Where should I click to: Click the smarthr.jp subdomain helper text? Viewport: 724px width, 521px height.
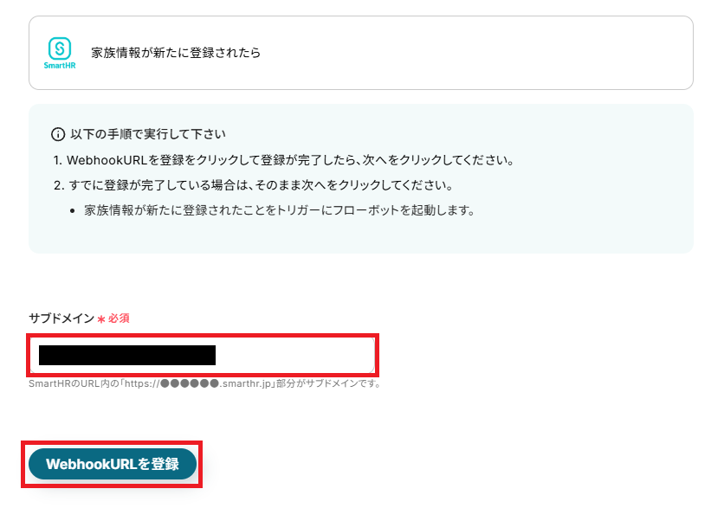(205, 384)
